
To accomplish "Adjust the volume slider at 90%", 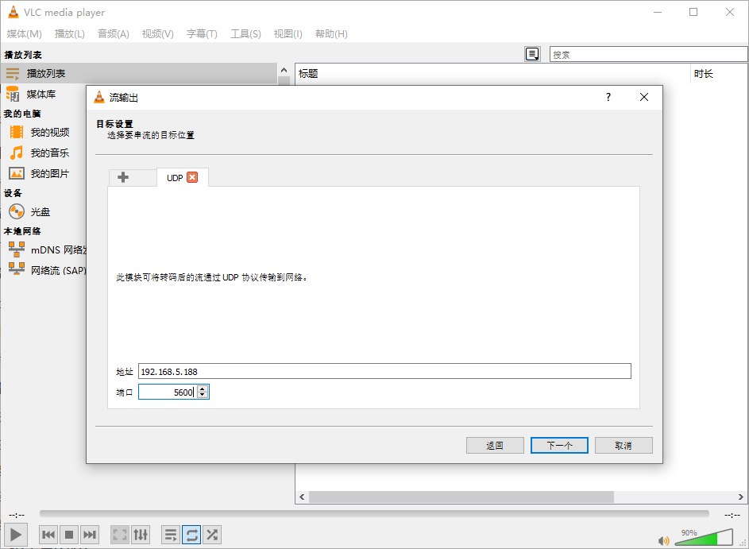I will click(704, 538).
